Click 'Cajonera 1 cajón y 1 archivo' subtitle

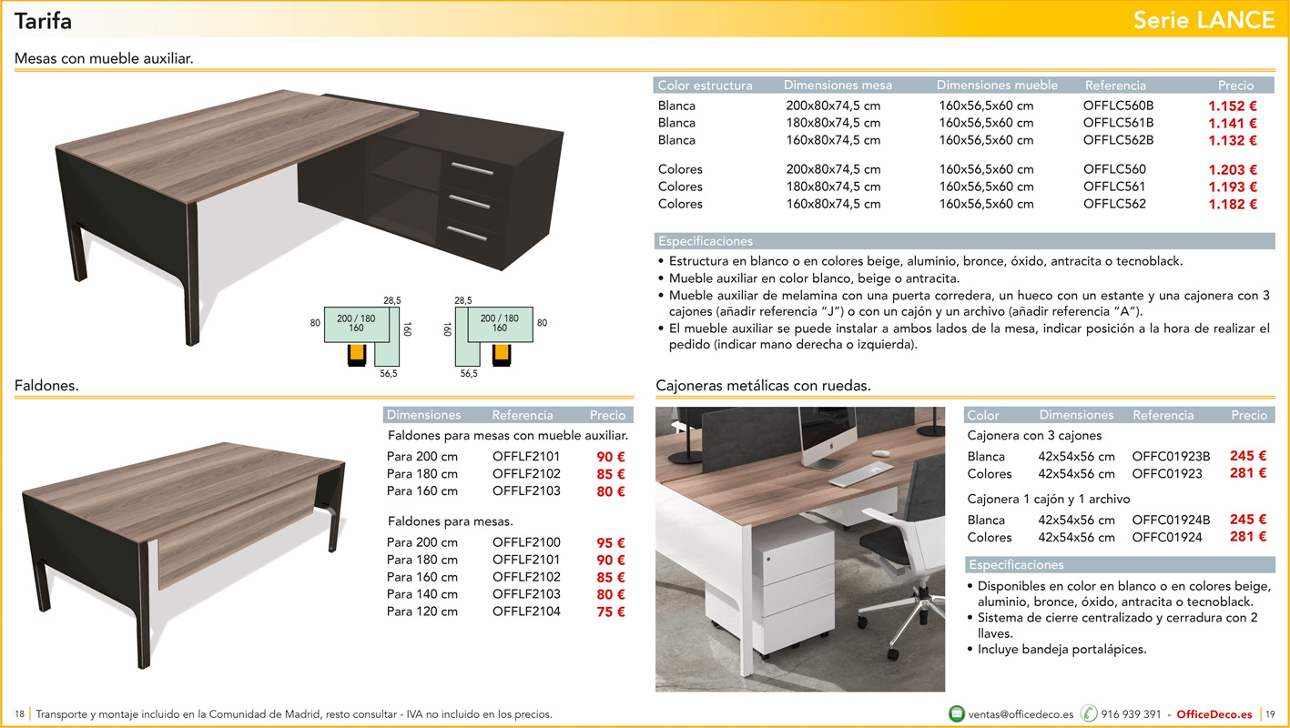click(x=1049, y=499)
